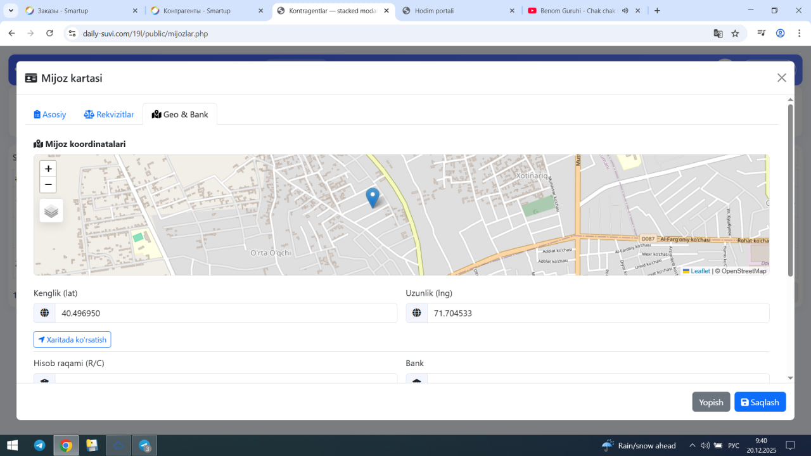Click the globe icon beside the latitude field
Viewport: 811px width, 456px height.
click(x=44, y=313)
